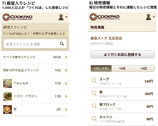The width and height of the screenshot is (158, 126).
Task: Open the user profile icon on right screen
Action: [x=149, y=17]
